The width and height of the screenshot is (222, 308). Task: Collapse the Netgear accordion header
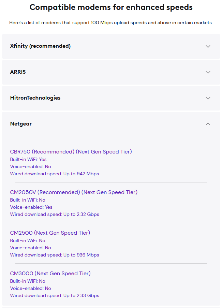click(111, 124)
